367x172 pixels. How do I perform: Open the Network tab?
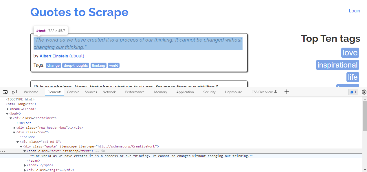(x=109, y=92)
